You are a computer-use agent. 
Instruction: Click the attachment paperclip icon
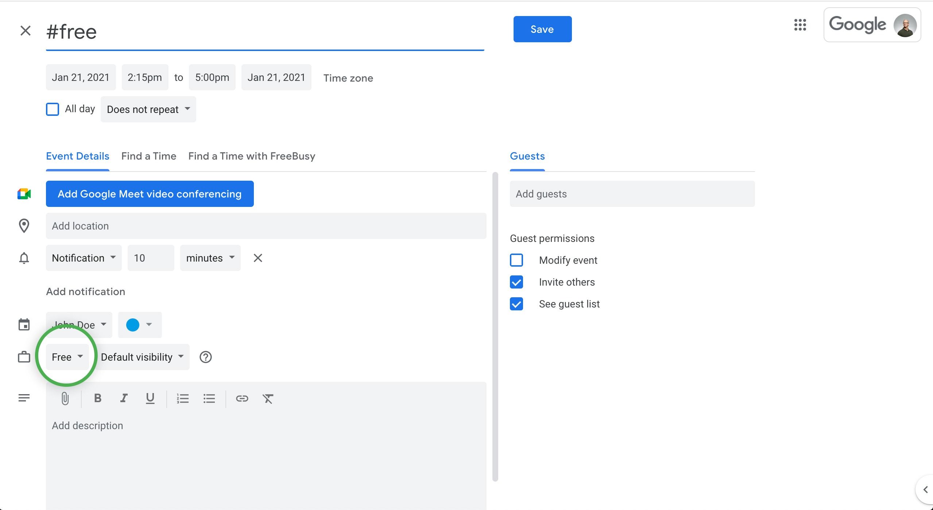pyautogui.click(x=65, y=399)
